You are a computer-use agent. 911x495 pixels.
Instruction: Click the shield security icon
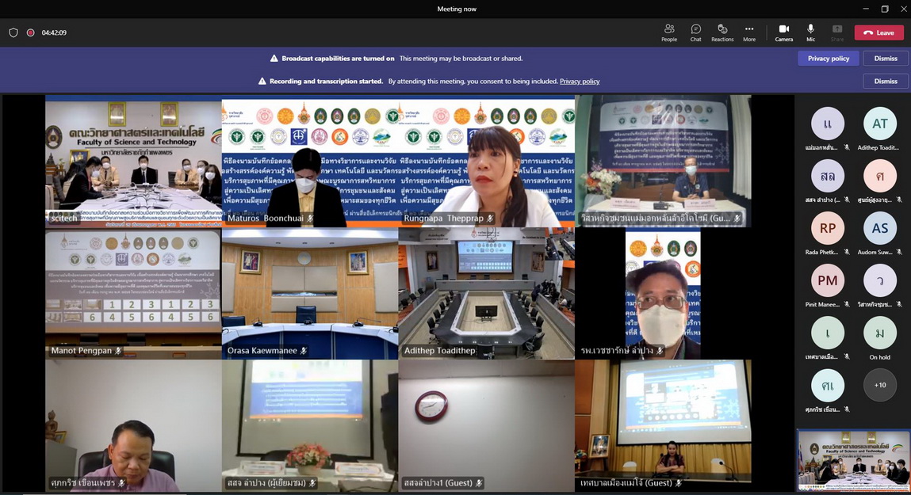[13, 32]
